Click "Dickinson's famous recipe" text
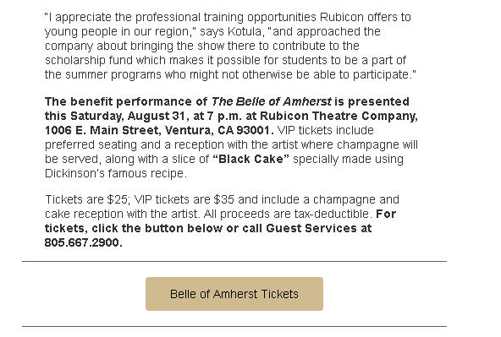 click(x=116, y=173)
